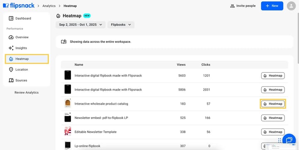Click the Overview gauge icon
The height and width of the screenshot is (150, 299).
(x=11, y=37)
